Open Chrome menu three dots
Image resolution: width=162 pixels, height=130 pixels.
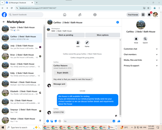(x=159, y=8)
